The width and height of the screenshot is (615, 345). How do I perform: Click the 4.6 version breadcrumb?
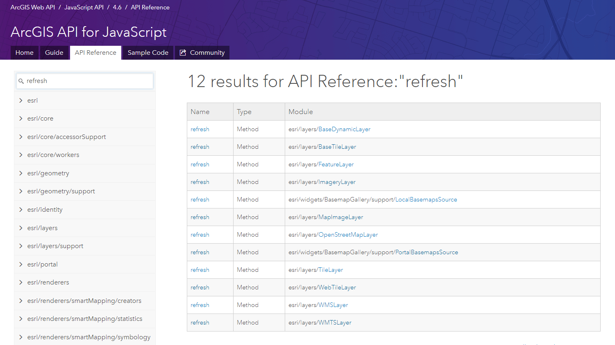point(117,7)
